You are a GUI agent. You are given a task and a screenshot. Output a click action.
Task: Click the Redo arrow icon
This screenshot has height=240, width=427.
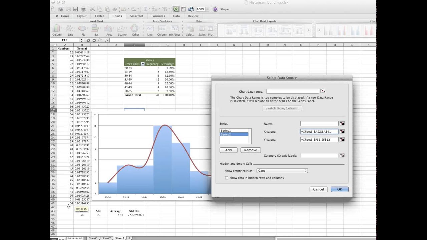click(133, 9)
